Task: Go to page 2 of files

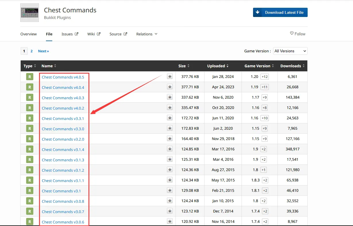Action: pos(32,51)
